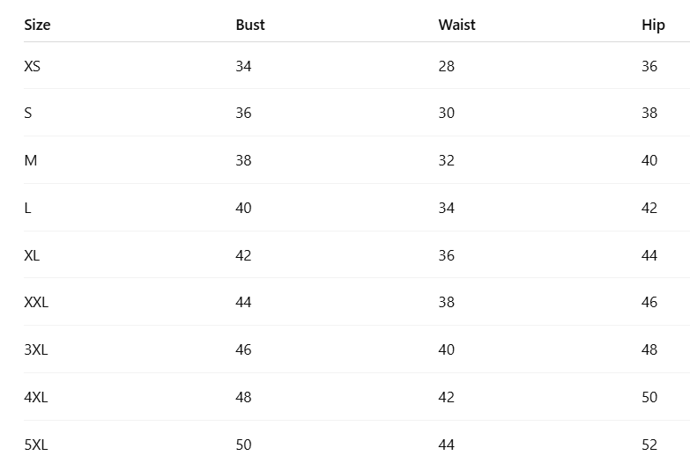The image size is (690, 463).
Task: Click the Size column header
Action: (37, 25)
